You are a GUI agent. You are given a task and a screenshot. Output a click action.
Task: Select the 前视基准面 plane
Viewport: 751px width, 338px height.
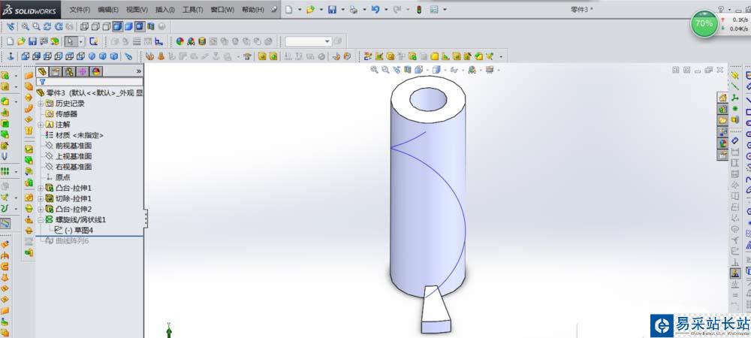tap(74, 146)
